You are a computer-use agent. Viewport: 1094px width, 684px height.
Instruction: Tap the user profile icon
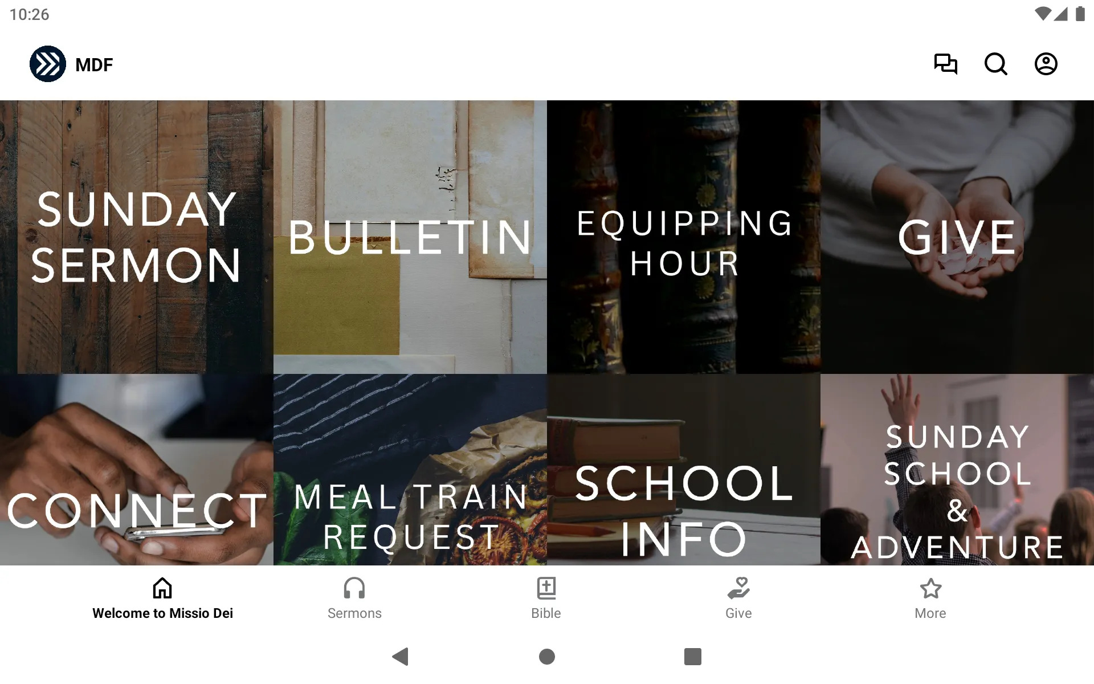(x=1046, y=64)
